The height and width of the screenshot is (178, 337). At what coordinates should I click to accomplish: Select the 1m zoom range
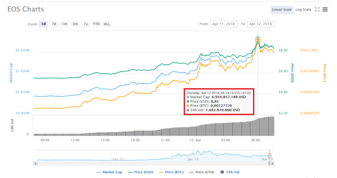(x=64, y=24)
